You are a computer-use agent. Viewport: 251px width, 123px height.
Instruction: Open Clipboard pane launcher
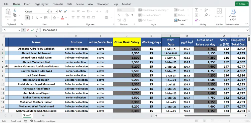(22, 25)
